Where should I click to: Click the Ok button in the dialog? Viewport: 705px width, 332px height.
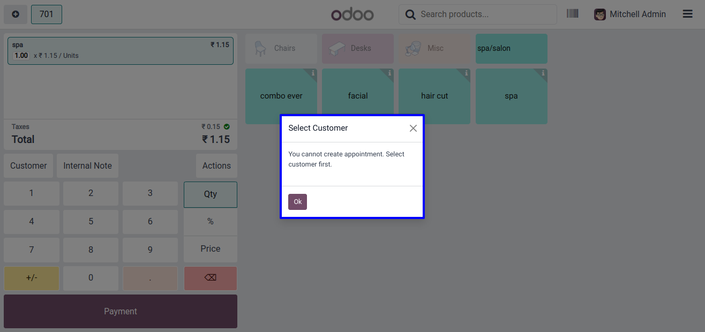[297, 202]
